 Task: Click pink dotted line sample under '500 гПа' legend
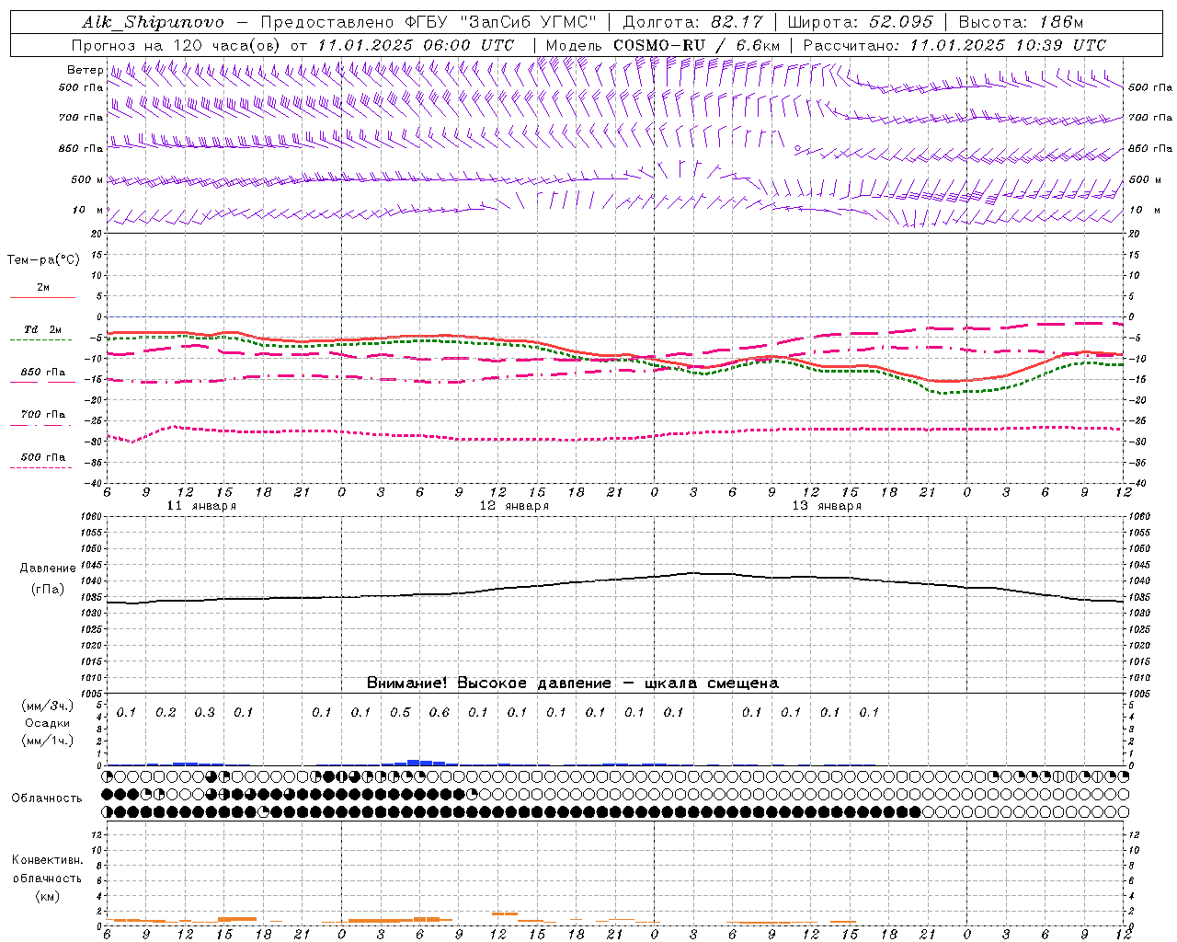click(40, 467)
